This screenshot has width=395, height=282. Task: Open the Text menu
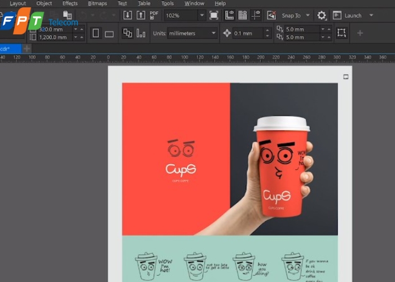(122, 3)
